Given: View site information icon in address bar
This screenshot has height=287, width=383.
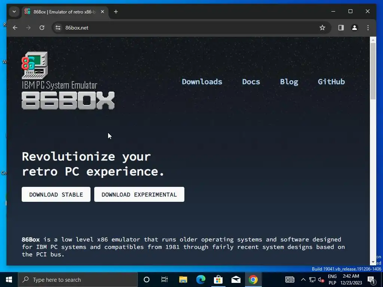Looking at the screenshot, I should pos(58,28).
